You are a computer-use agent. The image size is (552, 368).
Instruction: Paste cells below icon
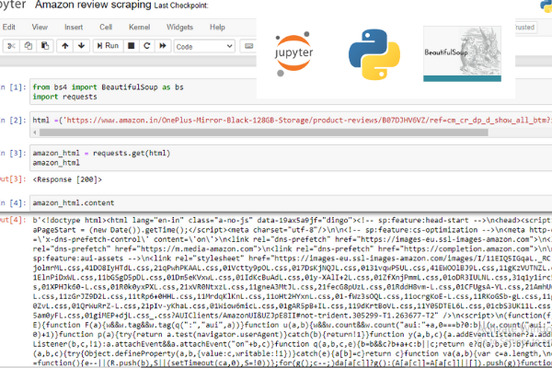[45, 46]
